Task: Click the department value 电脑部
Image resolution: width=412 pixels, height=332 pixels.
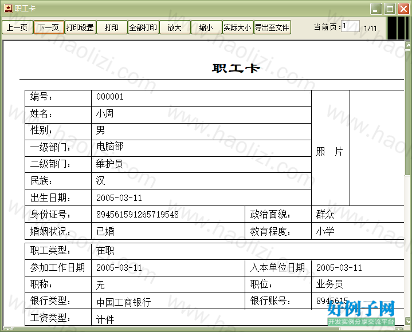Action: [x=110, y=147]
